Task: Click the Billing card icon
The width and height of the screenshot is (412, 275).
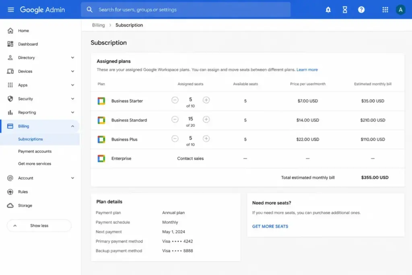Action: [x=10, y=126]
